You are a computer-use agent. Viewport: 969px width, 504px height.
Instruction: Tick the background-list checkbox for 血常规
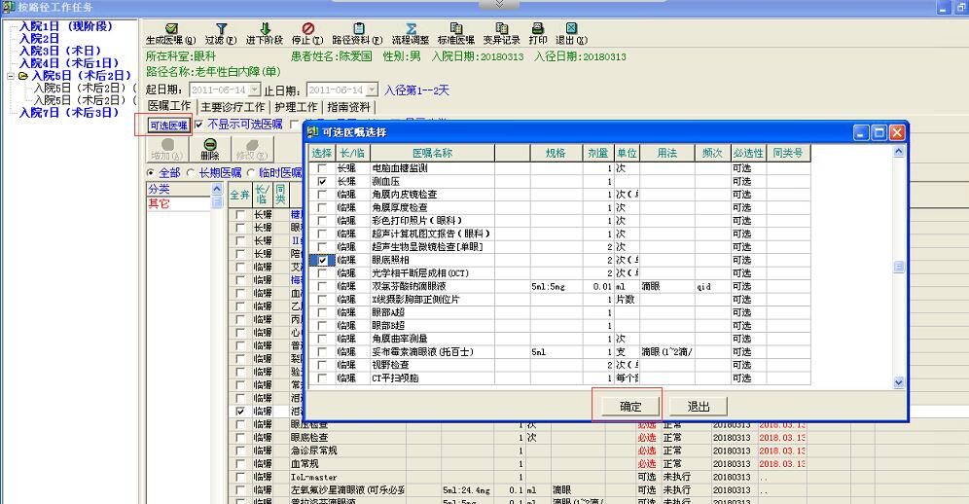point(239,464)
